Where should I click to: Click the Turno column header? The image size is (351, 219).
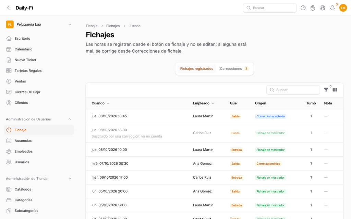click(311, 103)
